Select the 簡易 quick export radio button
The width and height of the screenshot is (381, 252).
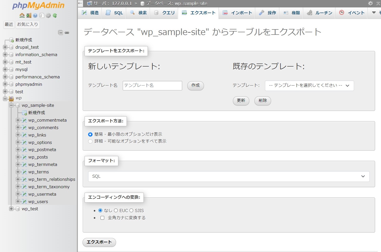[x=90, y=134]
